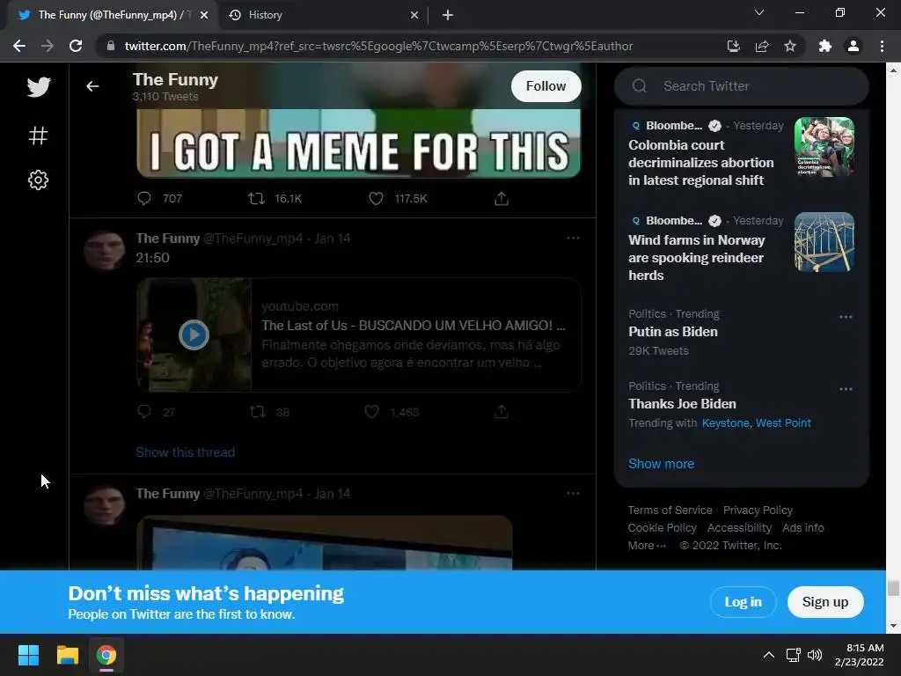
Task: Open the West Point trending link
Action: point(783,423)
